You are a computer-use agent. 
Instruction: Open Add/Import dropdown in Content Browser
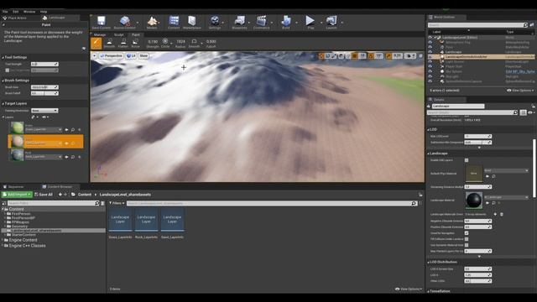17,195
